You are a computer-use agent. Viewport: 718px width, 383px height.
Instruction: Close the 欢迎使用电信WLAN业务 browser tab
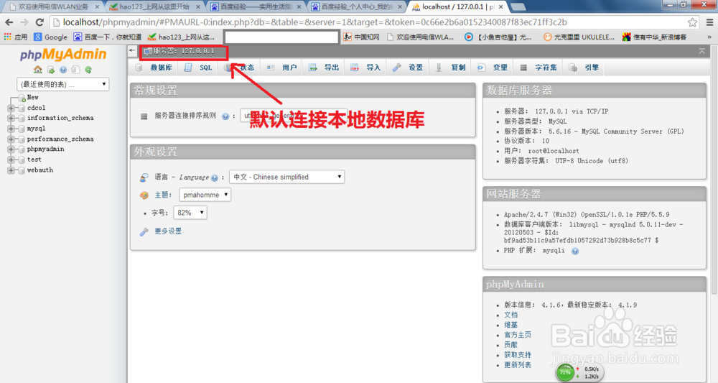(x=97, y=7)
